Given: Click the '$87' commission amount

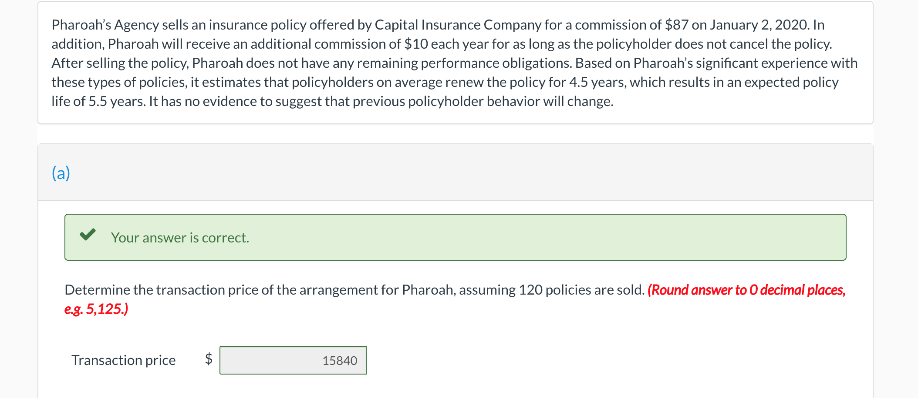Looking at the screenshot, I should pyautogui.click(x=676, y=25).
